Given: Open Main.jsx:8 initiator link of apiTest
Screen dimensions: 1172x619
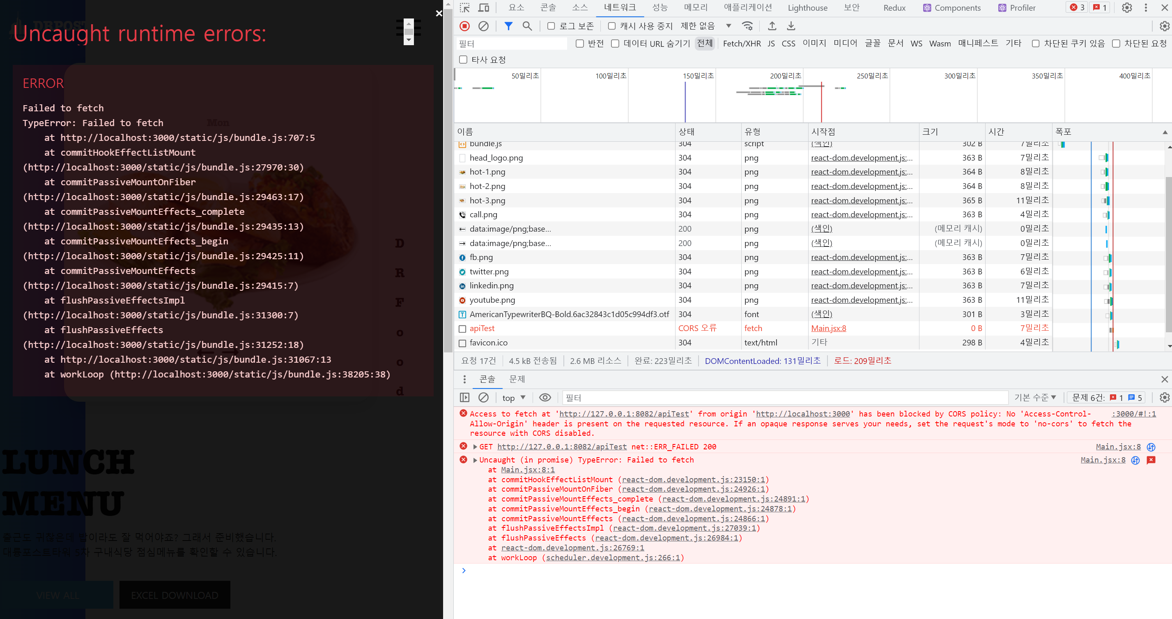Looking at the screenshot, I should point(828,329).
